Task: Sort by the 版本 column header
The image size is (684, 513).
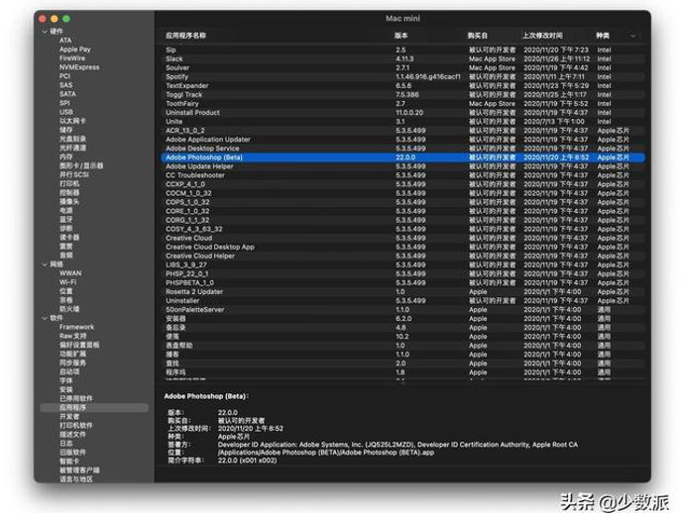Action: pyautogui.click(x=400, y=36)
